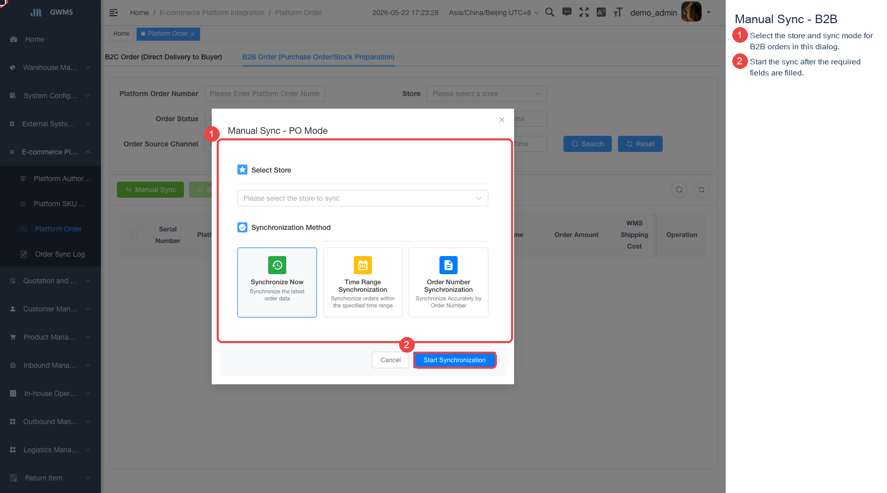
Task: Expand External System sidebar menu
Action: [x=50, y=124]
